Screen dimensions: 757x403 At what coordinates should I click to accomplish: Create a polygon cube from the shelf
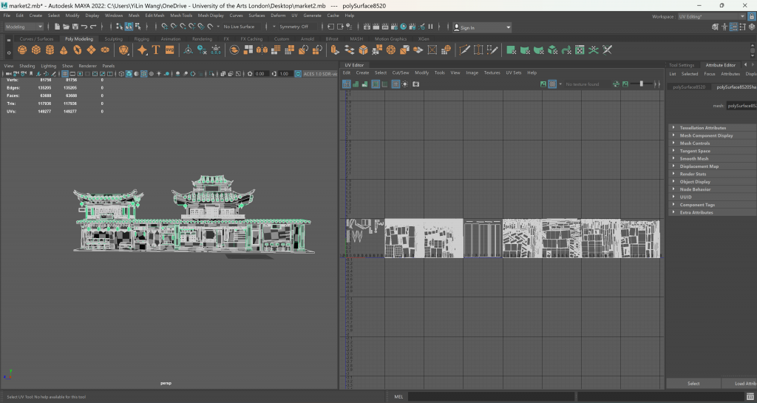(36, 50)
